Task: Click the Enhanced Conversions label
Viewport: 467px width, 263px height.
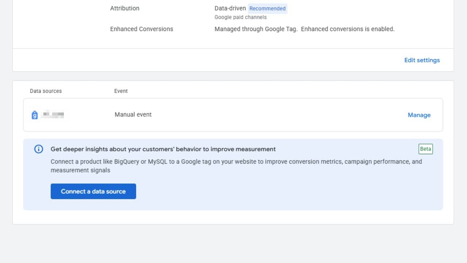Action: 142,29
